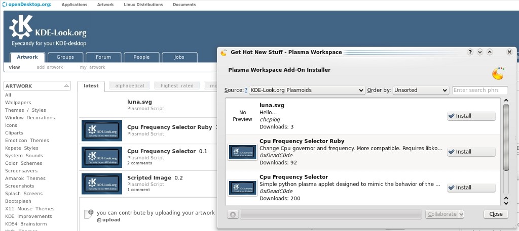This screenshot has height=231, width=519.
Task: Click the KDE-Look.org gear logo
Action: [x=21, y=27]
